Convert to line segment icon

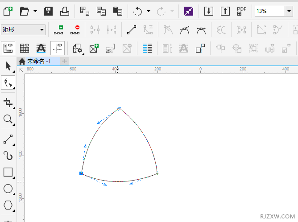[x=131, y=30]
